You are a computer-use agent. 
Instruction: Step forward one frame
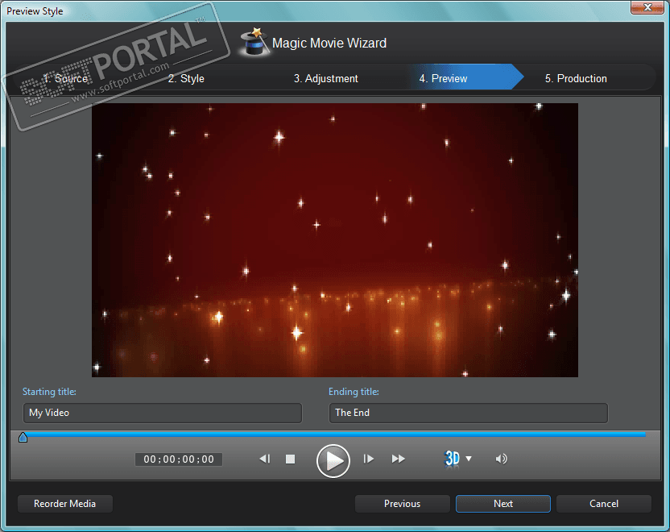(x=368, y=459)
